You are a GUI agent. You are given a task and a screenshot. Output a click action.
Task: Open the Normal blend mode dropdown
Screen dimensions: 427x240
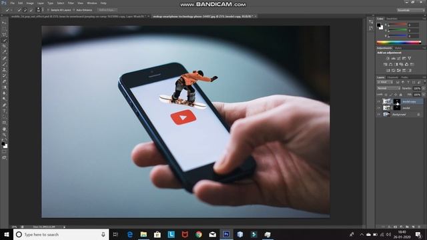pyautogui.click(x=388, y=89)
